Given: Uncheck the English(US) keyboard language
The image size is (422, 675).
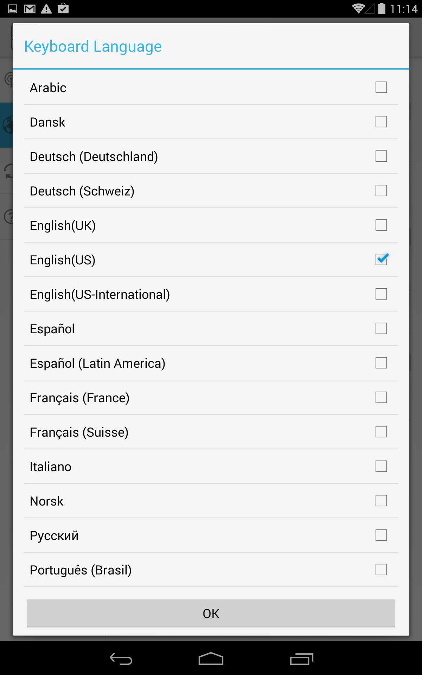Looking at the screenshot, I should point(381,259).
